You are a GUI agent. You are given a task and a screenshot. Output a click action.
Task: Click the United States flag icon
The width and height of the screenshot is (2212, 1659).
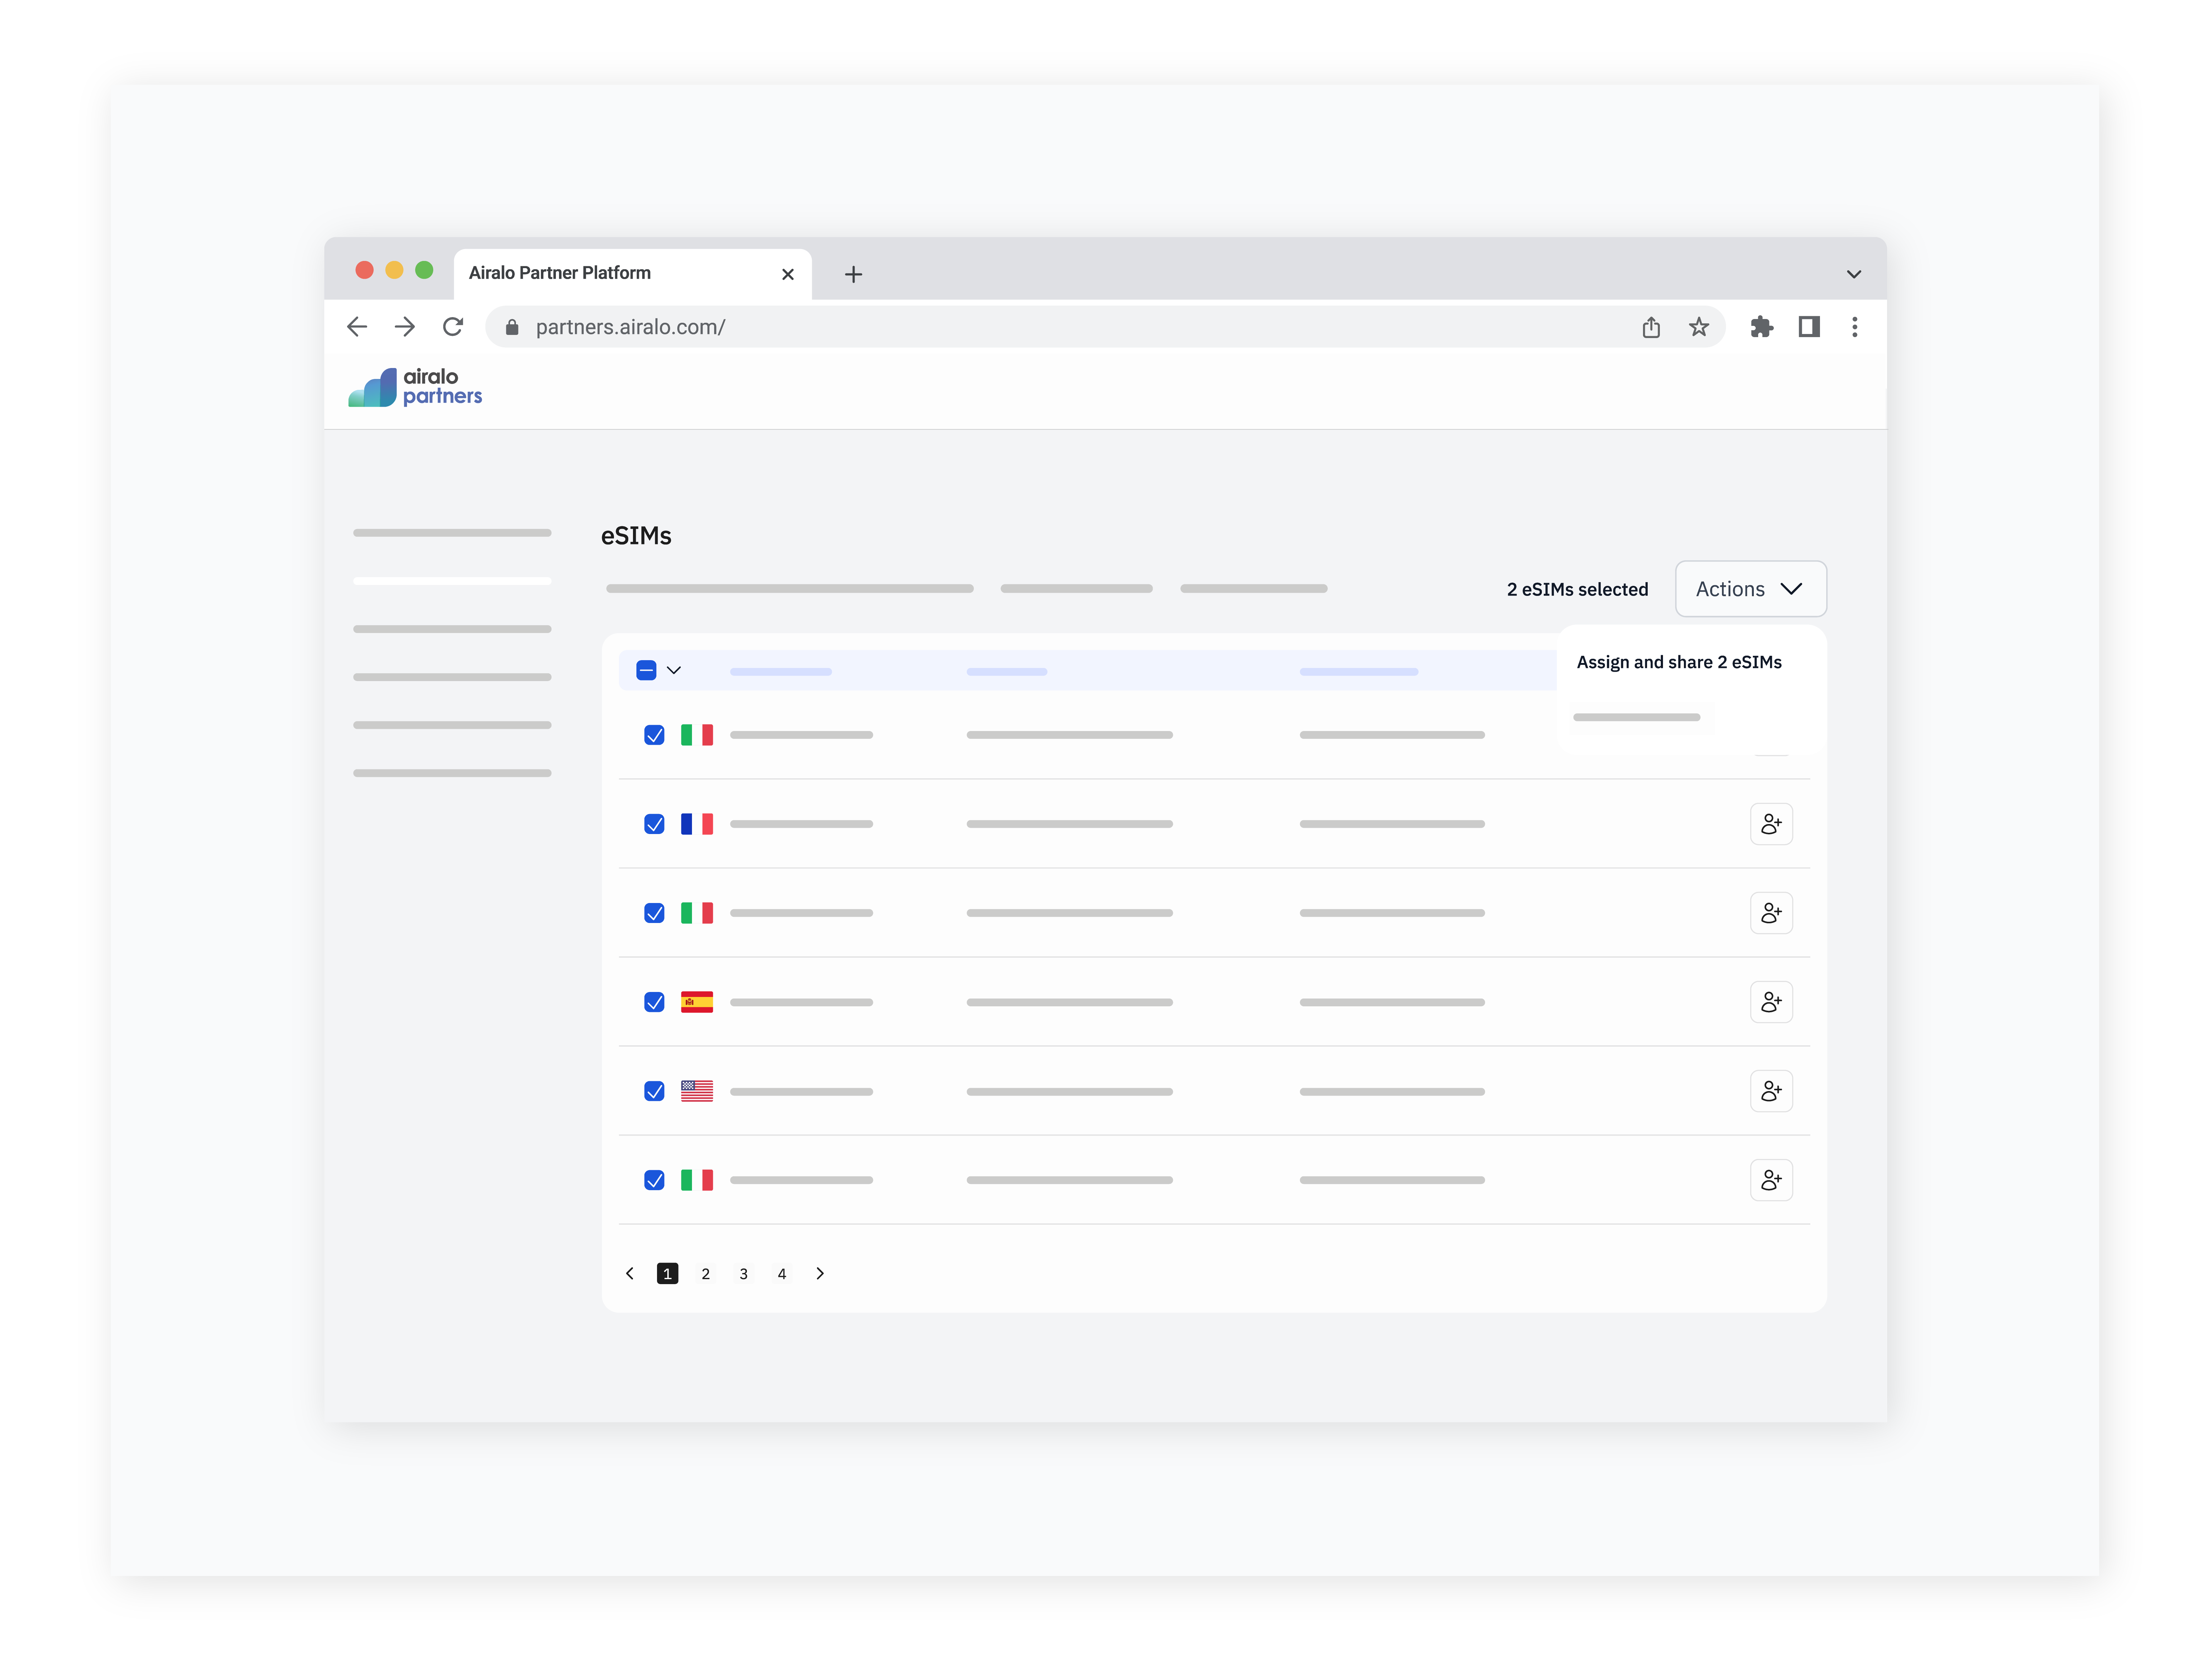697,1091
